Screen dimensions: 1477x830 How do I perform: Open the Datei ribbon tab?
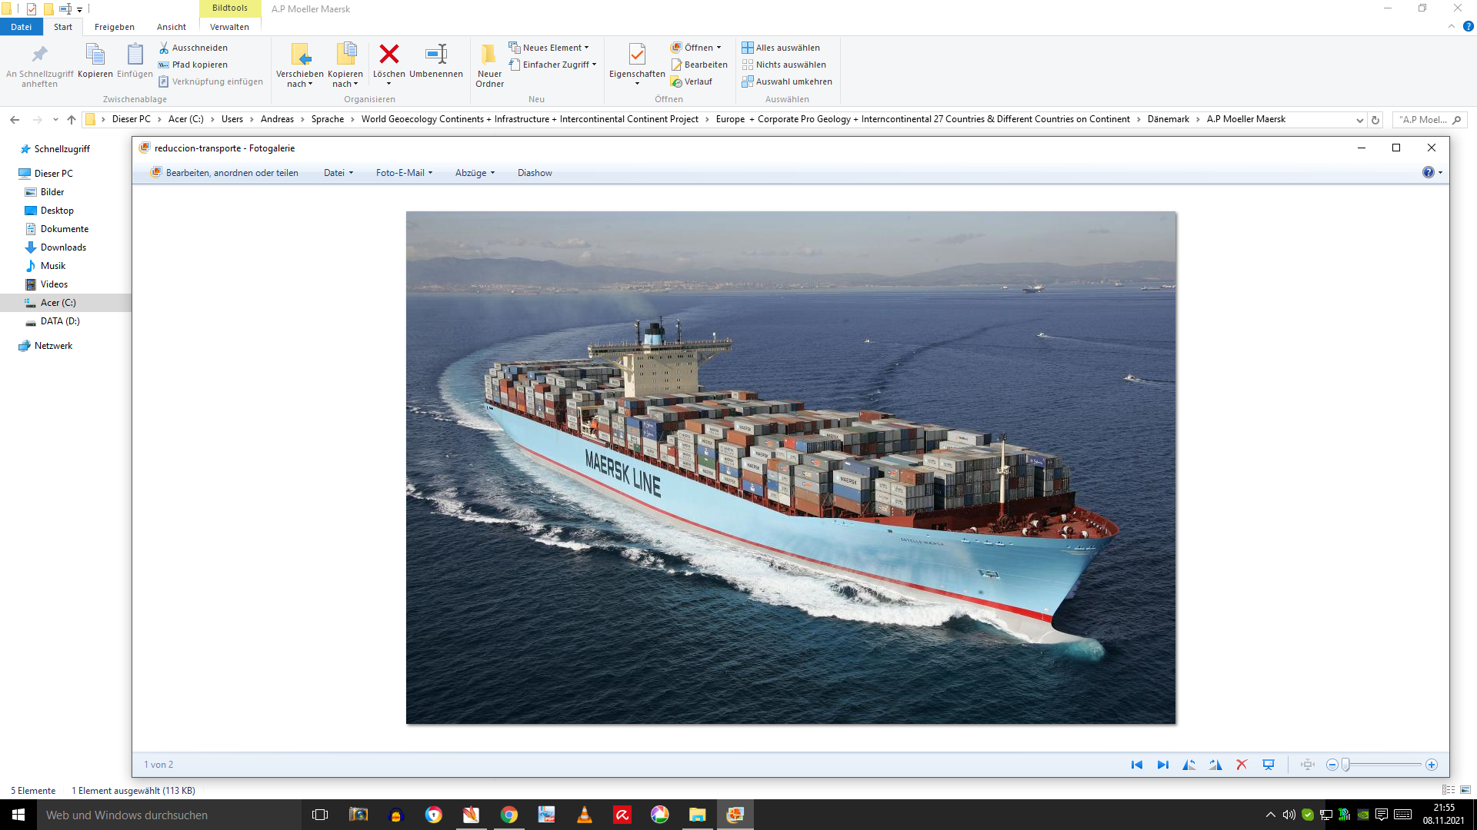point(22,27)
